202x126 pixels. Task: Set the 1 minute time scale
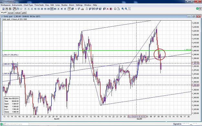click(x=28, y=9)
